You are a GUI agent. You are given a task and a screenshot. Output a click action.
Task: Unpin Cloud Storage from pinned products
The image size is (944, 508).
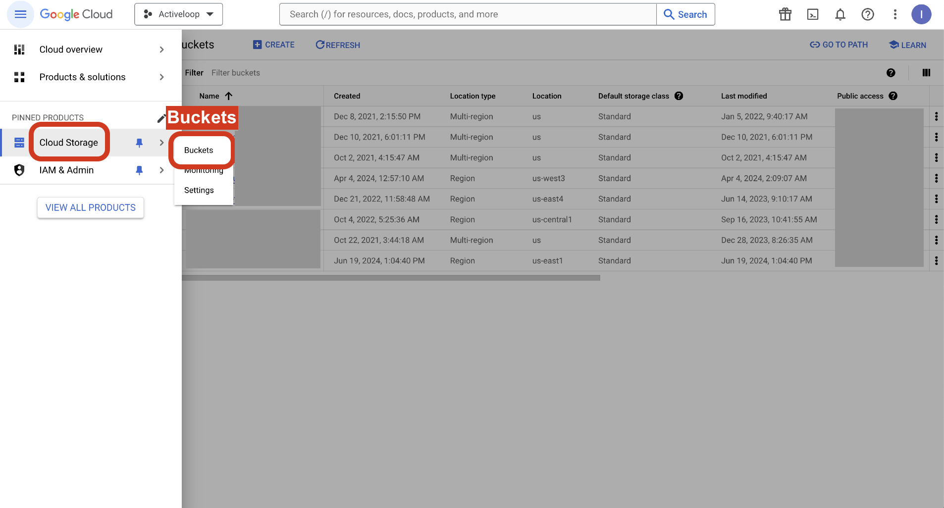[x=139, y=143]
